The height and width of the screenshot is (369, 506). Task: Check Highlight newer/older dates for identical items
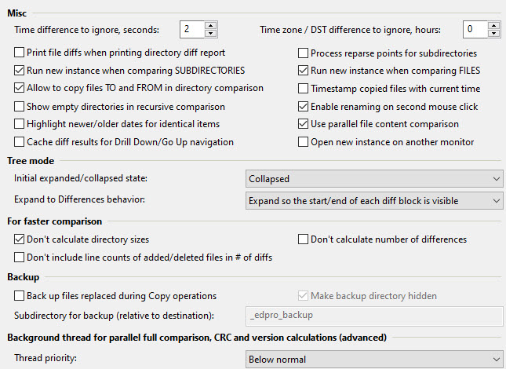[20, 124]
